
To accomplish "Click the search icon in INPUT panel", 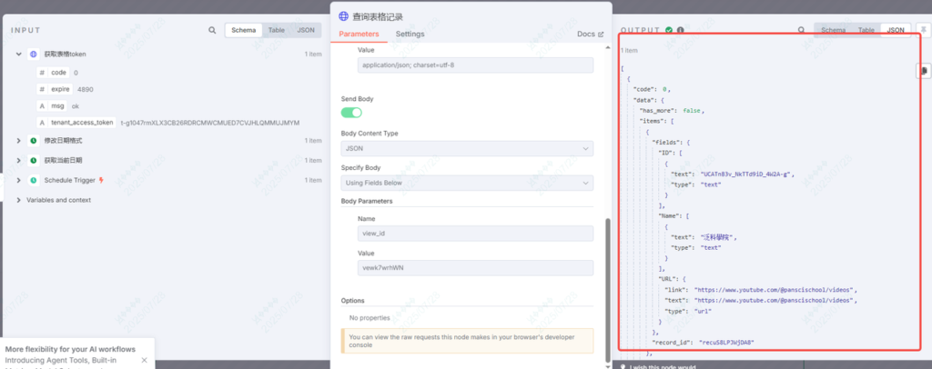I will 212,30.
